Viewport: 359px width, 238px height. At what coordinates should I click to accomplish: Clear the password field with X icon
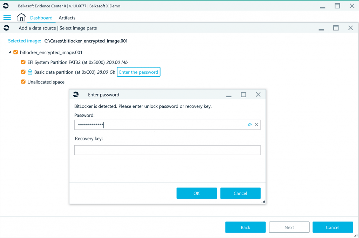click(x=256, y=125)
